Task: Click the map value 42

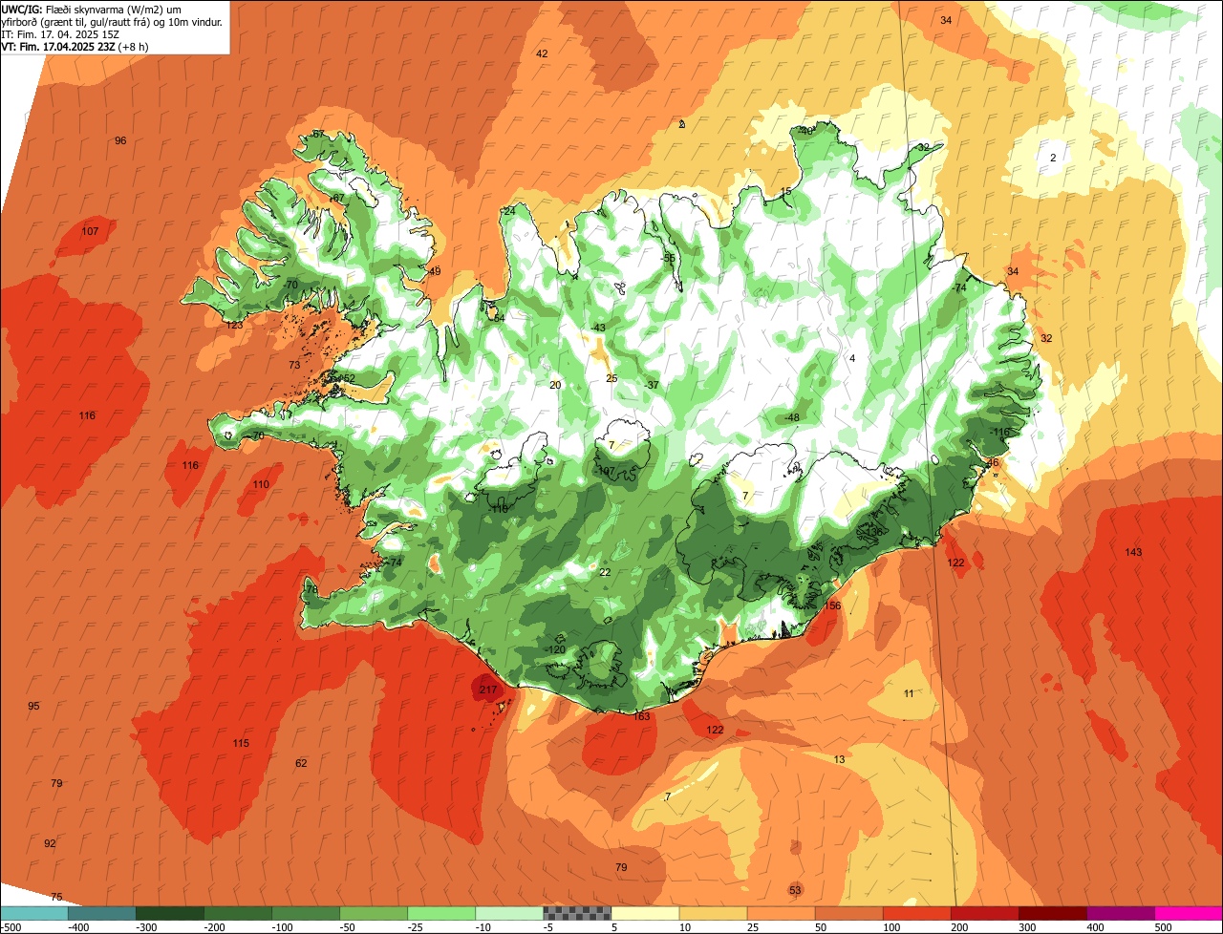Action: 542,53
